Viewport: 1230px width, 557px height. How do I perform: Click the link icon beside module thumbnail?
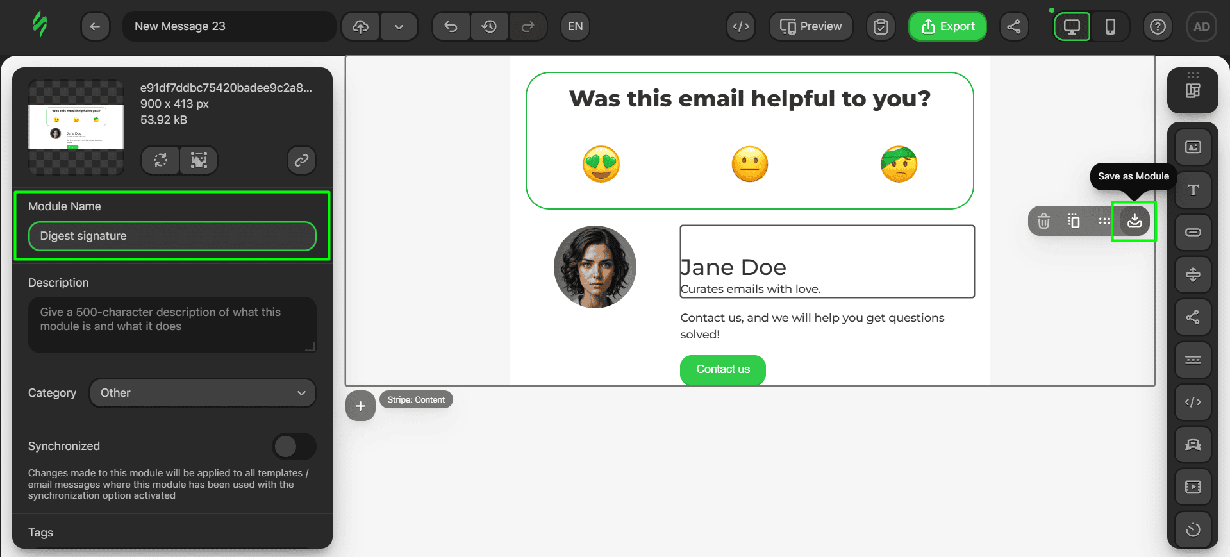301,160
